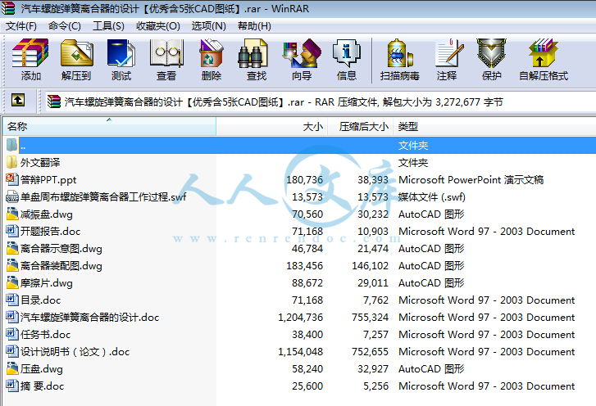
Task: Click the swf file icon for 单盘周布螺旋弹簧离合器工作过程
Action: click(x=11, y=196)
